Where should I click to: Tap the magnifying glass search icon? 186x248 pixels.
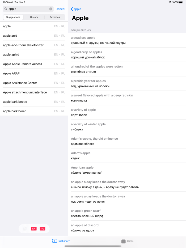coord(6,9)
